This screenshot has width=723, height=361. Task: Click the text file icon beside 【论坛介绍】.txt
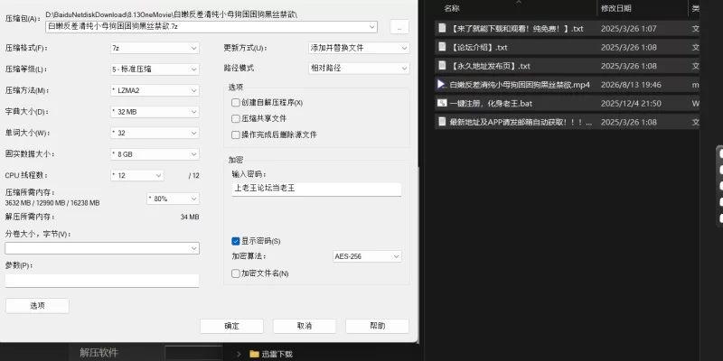point(442,47)
